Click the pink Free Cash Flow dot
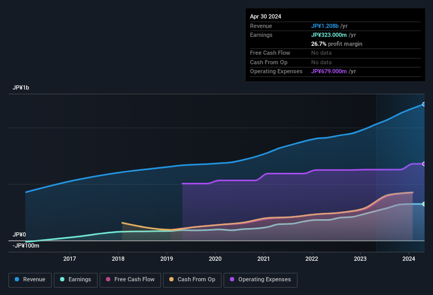The image size is (433, 295). (108, 280)
